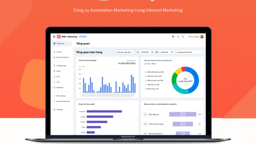The width and height of the screenshot is (256, 144).
Task: Click the Form sidebar icon
Action: click(x=54, y=76)
